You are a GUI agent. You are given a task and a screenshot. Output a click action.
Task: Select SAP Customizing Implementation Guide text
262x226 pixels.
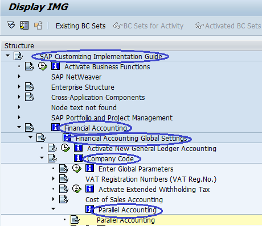(101, 57)
